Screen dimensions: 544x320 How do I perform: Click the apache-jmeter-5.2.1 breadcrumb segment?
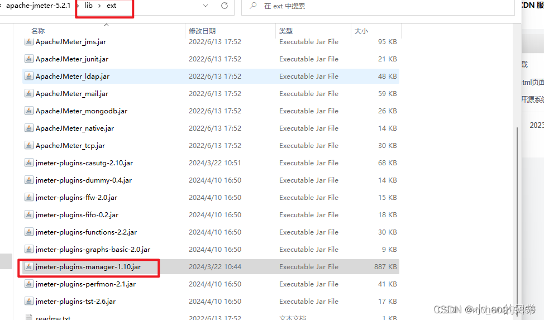[x=38, y=6]
